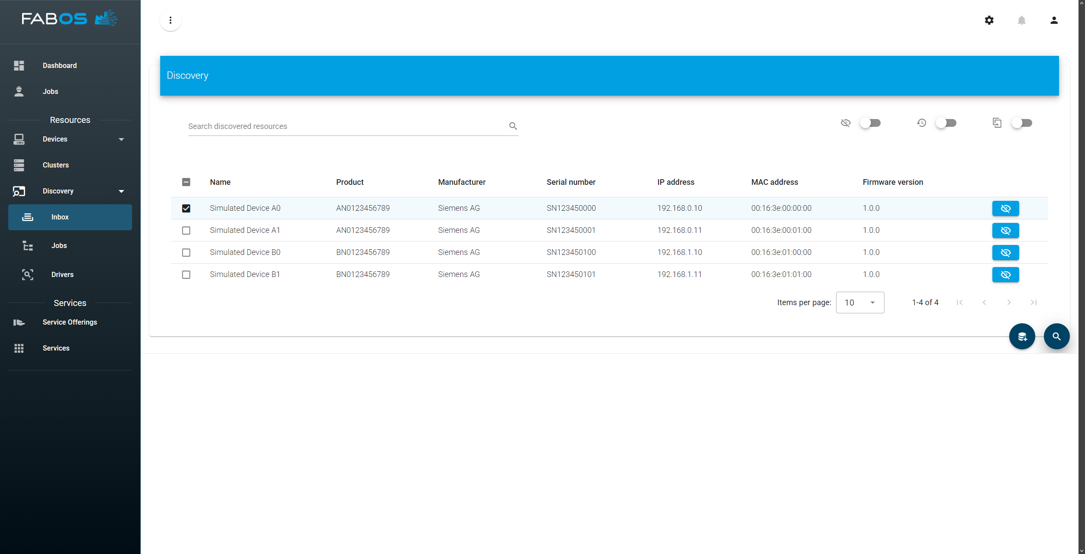The image size is (1085, 554).
Task: Click the round search floating button
Action: (x=1056, y=336)
